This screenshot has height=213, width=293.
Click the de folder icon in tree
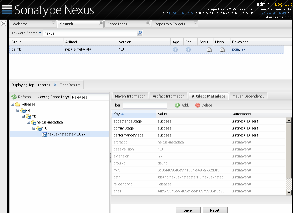tap(23, 110)
